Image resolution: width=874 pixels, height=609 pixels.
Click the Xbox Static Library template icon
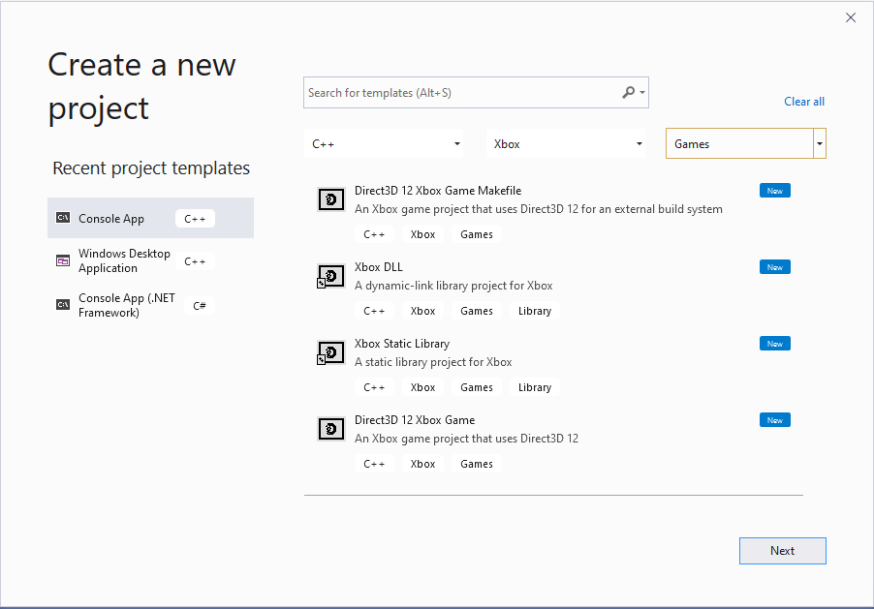pos(331,352)
